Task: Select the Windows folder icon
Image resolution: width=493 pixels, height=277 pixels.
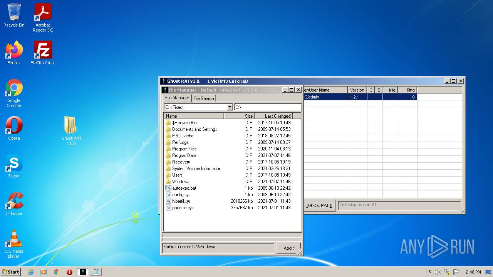Action: (x=168, y=182)
